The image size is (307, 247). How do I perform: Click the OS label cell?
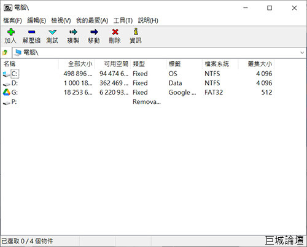click(x=173, y=74)
